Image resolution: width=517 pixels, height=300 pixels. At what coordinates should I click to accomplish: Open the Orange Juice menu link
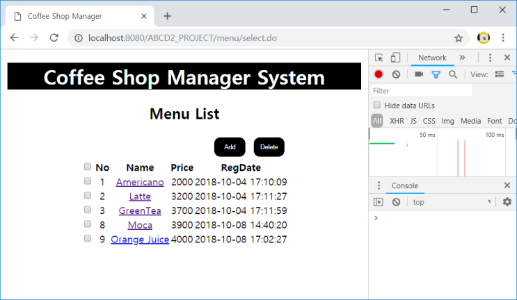(x=140, y=239)
